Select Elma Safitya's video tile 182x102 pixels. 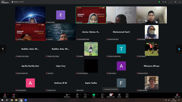[x=152, y=15]
